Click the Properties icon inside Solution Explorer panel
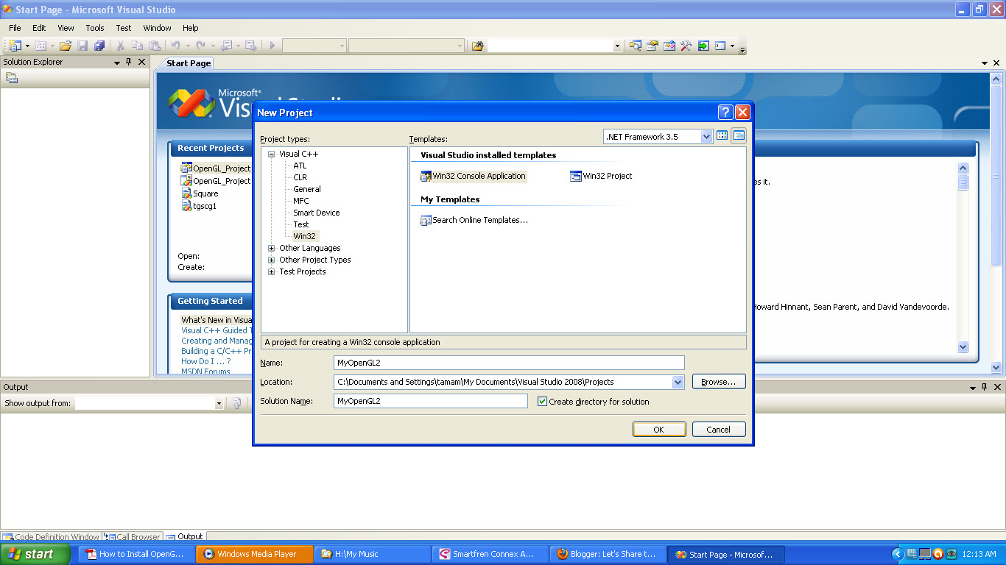Image resolution: width=1006 pixels, height=565 pixels. [12, 78]
